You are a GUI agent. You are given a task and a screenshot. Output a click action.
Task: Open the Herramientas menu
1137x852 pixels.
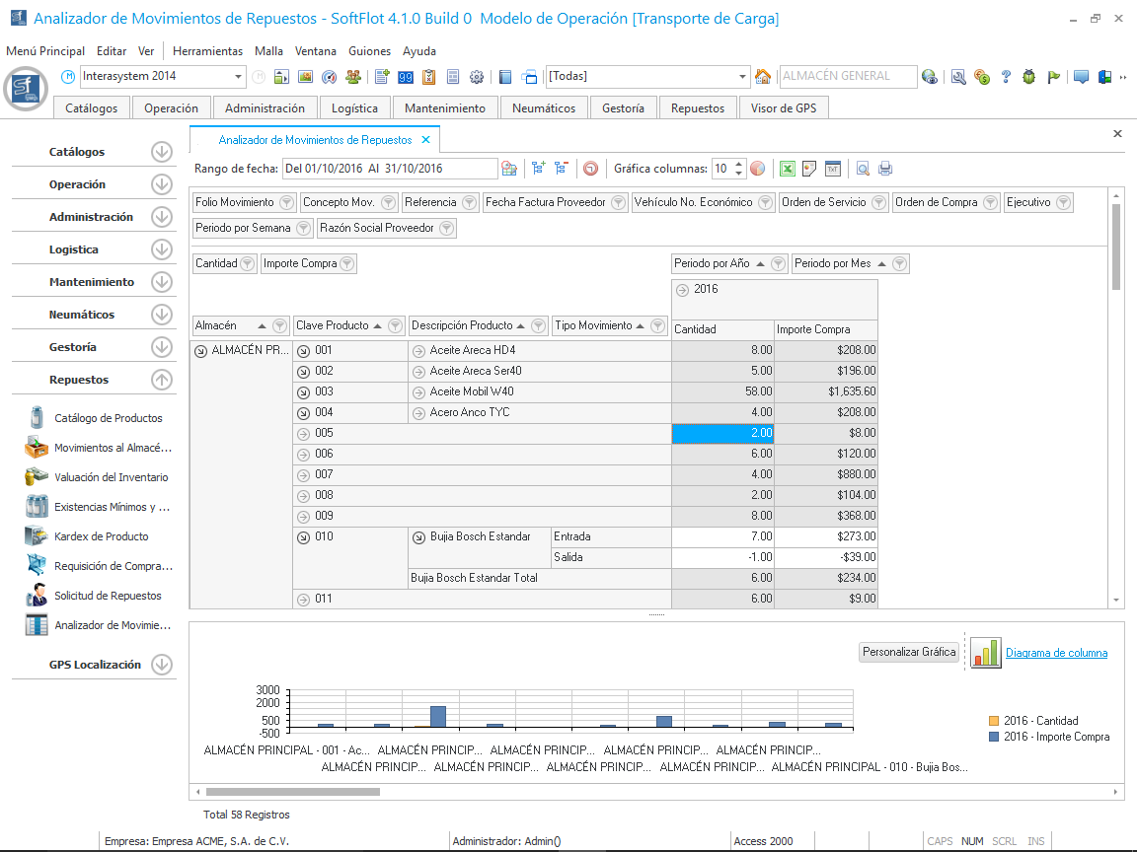[207, 50]
